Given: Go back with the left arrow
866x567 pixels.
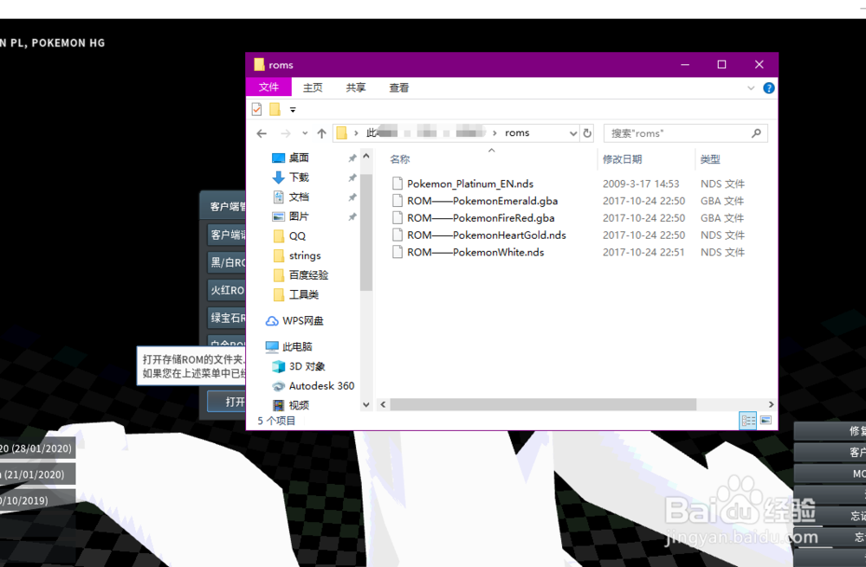Looking at the screenshot, I should 262,133.
